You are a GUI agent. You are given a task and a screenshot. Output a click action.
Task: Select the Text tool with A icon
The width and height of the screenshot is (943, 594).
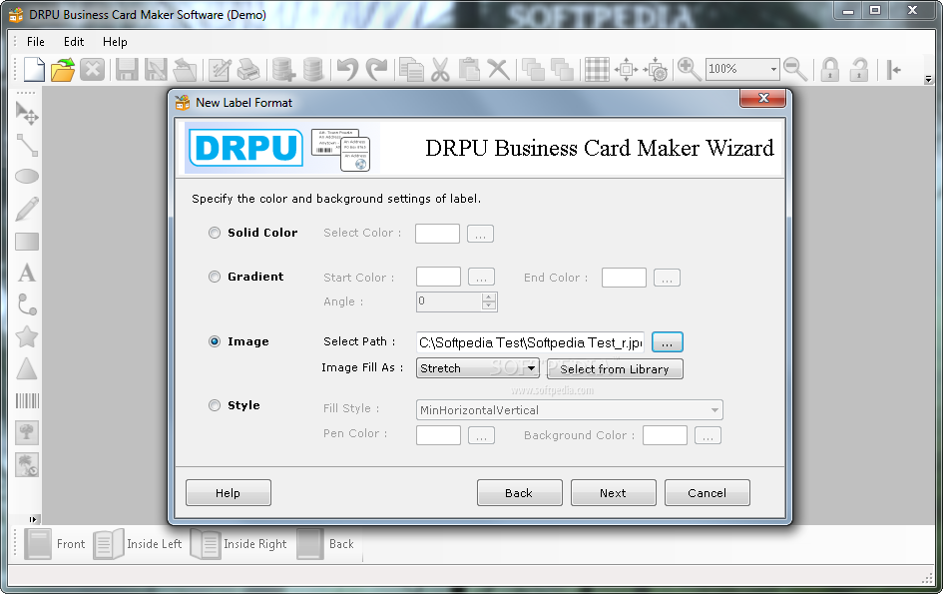pyautogui.click(x=27, y=273)
